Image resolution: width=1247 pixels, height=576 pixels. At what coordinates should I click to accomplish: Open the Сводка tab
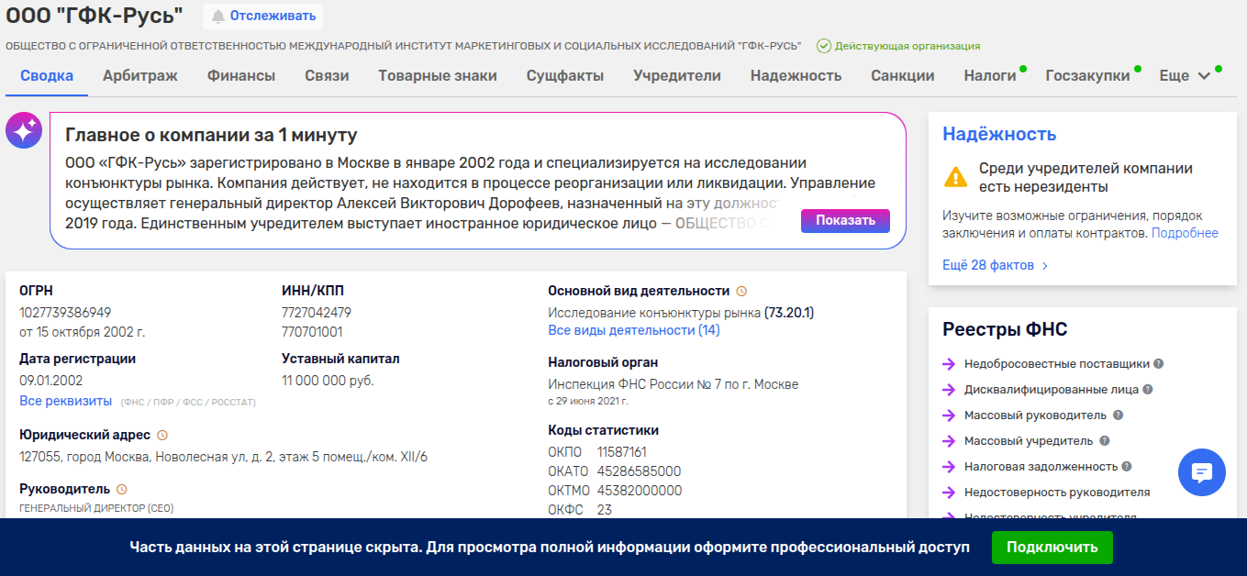tap(47, 76)
